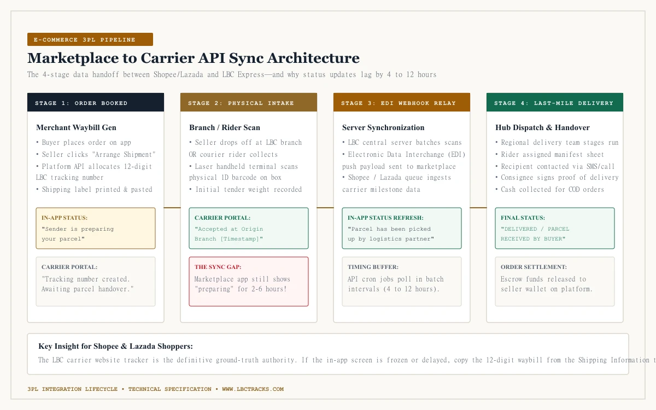Click the red "THE SYNC GAP:" label
Image resolution: width=656 pixels, height=410 pixels.
(x=218, y=267)
